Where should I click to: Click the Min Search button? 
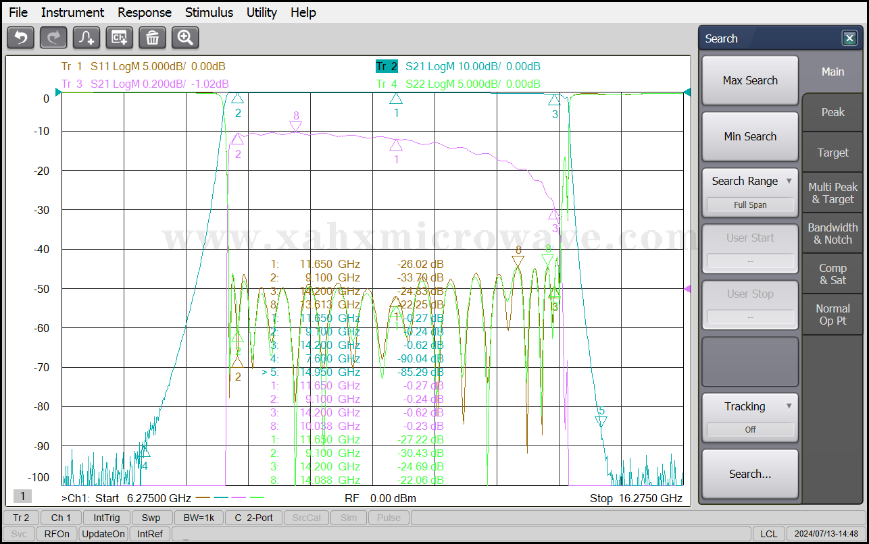pos(750,136)
